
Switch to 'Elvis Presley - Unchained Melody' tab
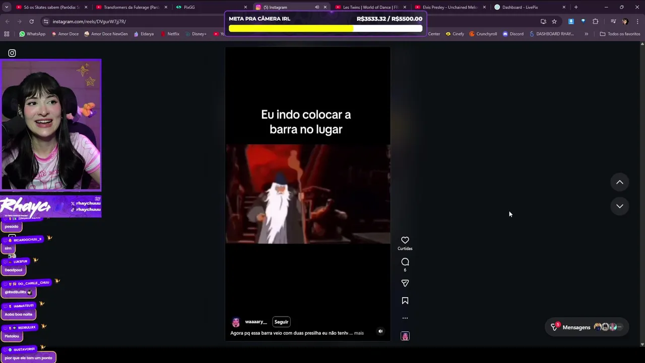click(x=450, y=7)
